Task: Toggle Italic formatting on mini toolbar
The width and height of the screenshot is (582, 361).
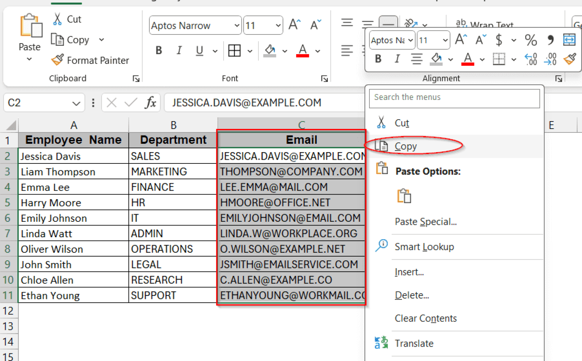Action: [397, 59]
